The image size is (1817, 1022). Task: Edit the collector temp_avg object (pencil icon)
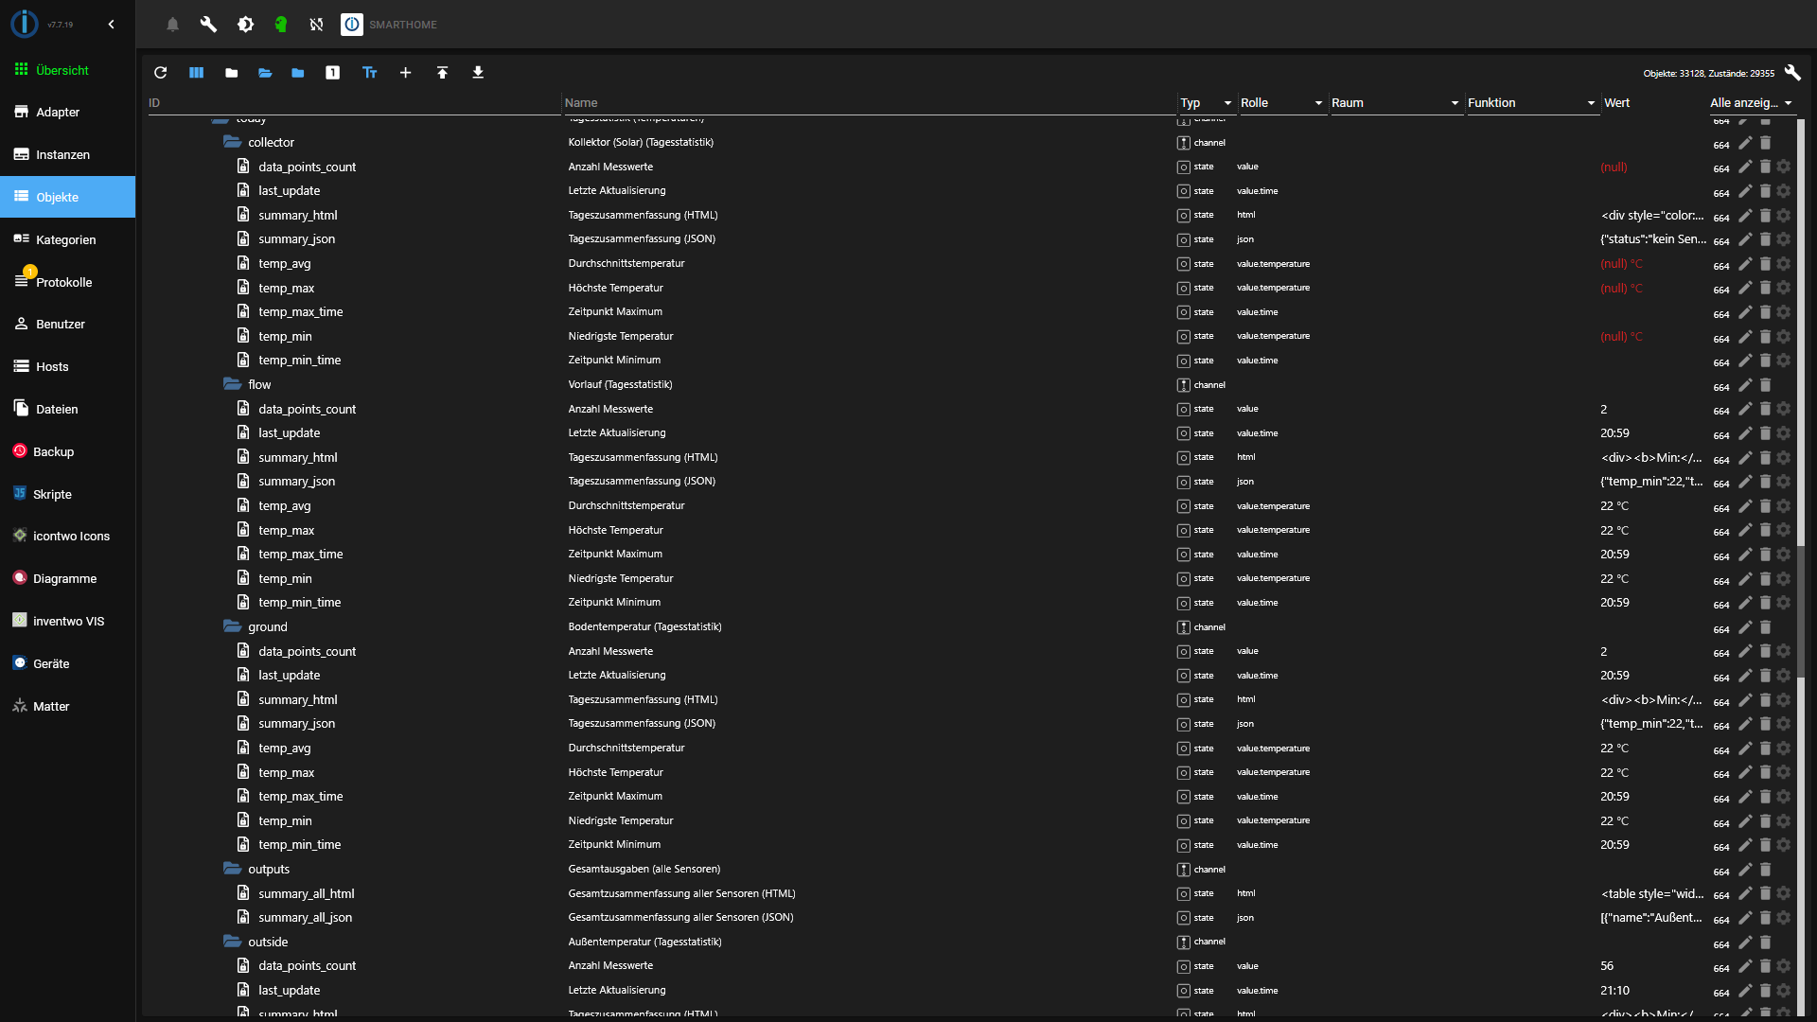point(1745,264)
